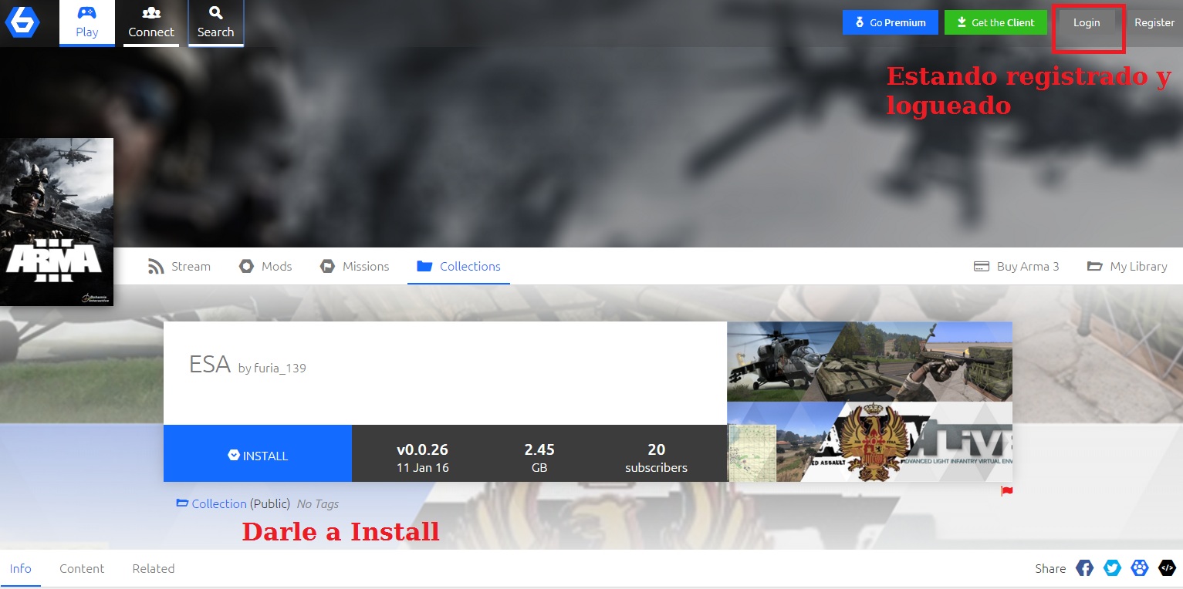Screen dimensions: 1183x589
Task: Select the Content tab
Action: pyautogui.click(x=82, y=568)
